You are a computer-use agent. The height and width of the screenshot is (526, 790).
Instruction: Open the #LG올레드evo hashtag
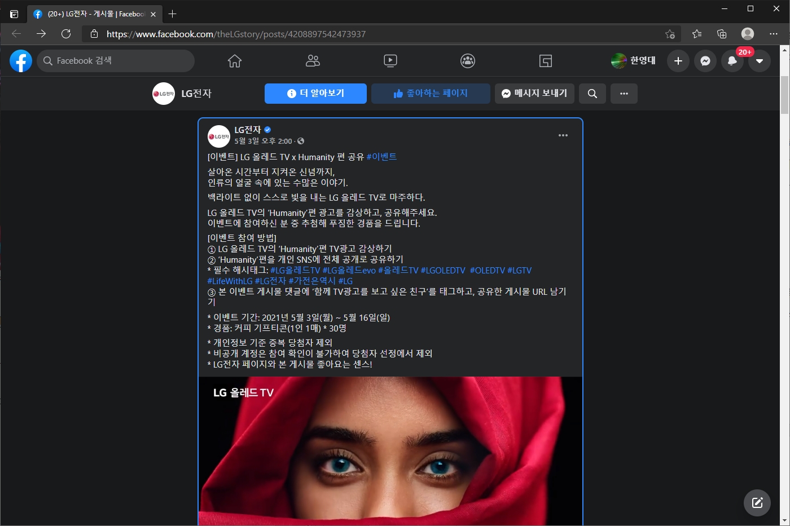tap(349, 271)
